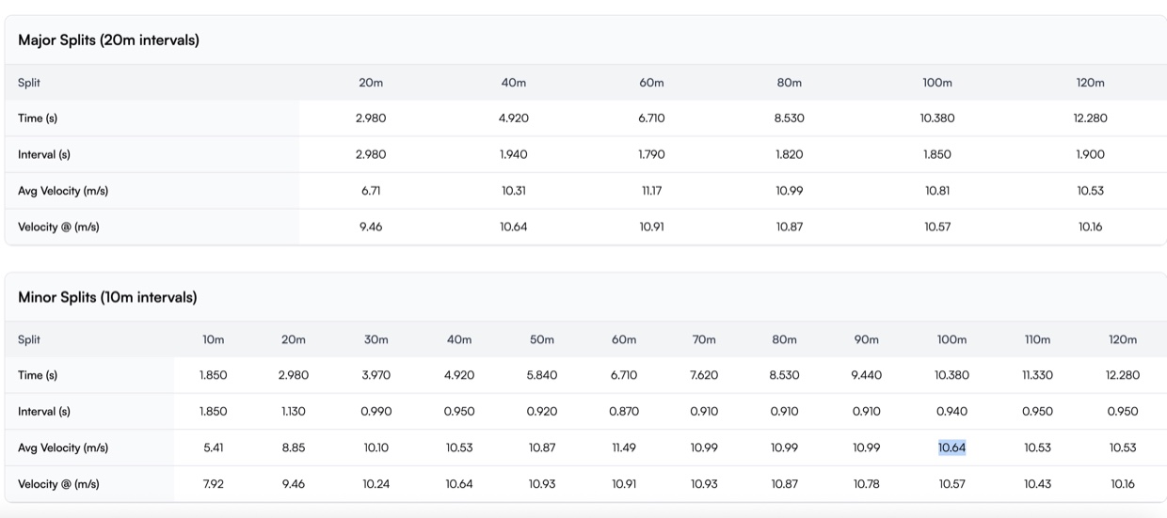Click Minor Splits Time value 11.330
The width and height of the screenshot is (1167, 518).
point(1038,375)
